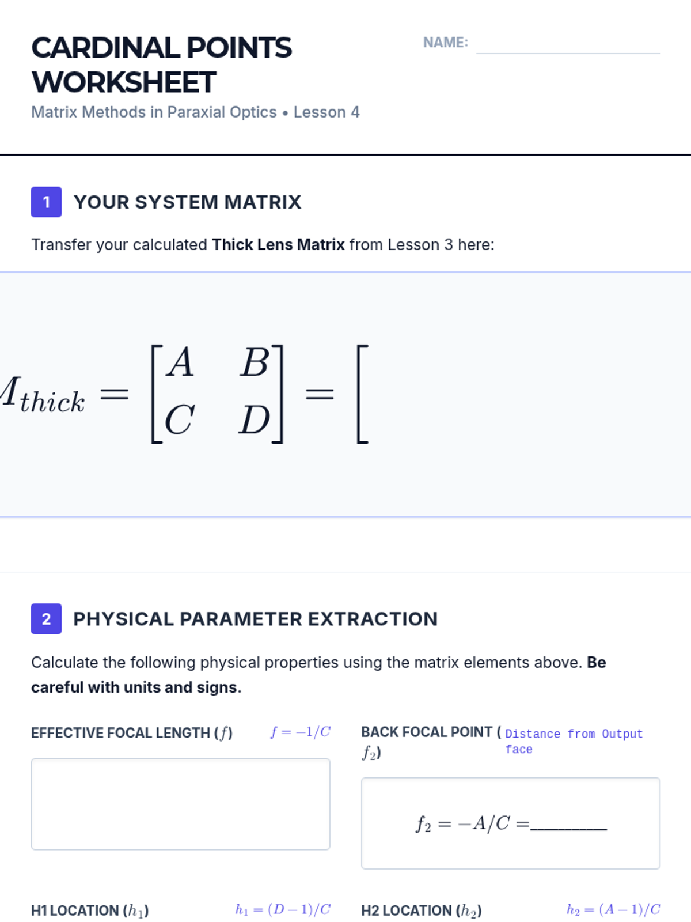Click the Your System Matrix heading
The height and width of the screenshot is (922, 691).
click(188, 202)
